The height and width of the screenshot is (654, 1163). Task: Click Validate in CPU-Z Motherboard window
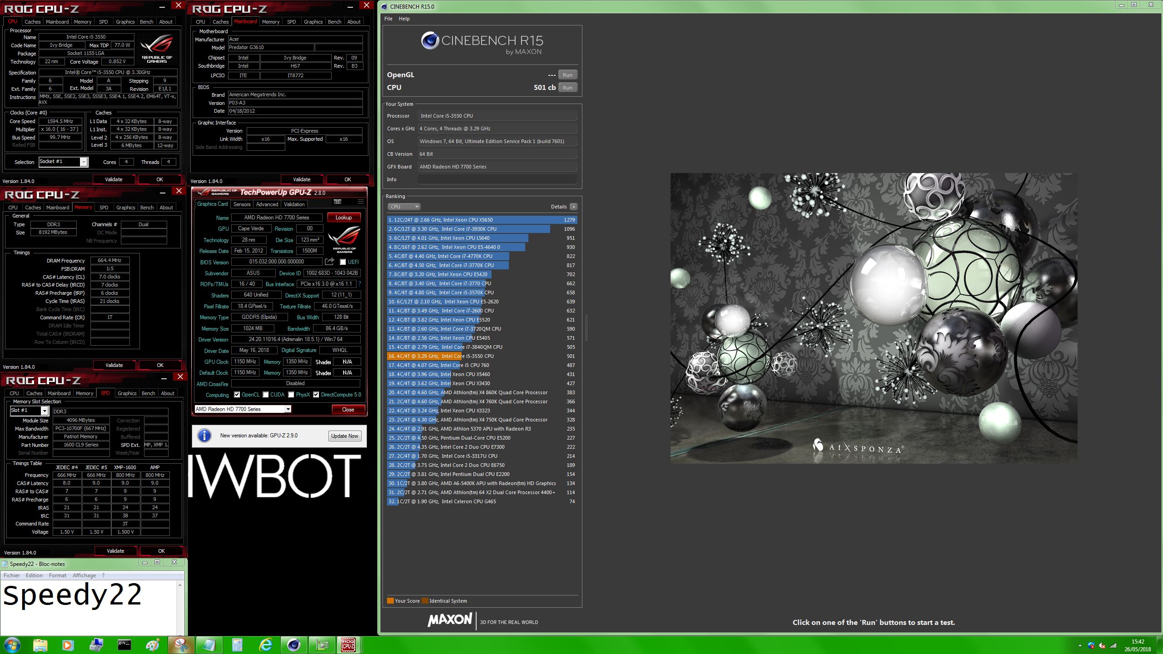tap(302, 179)
